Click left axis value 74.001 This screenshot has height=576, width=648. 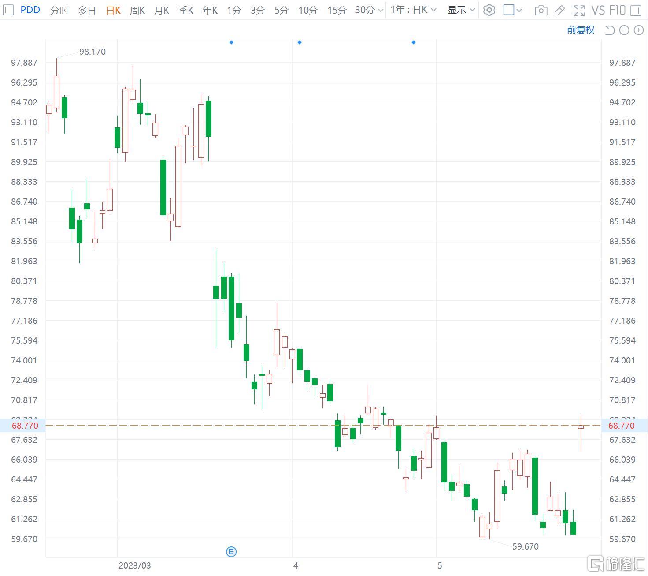click(24, 360)
